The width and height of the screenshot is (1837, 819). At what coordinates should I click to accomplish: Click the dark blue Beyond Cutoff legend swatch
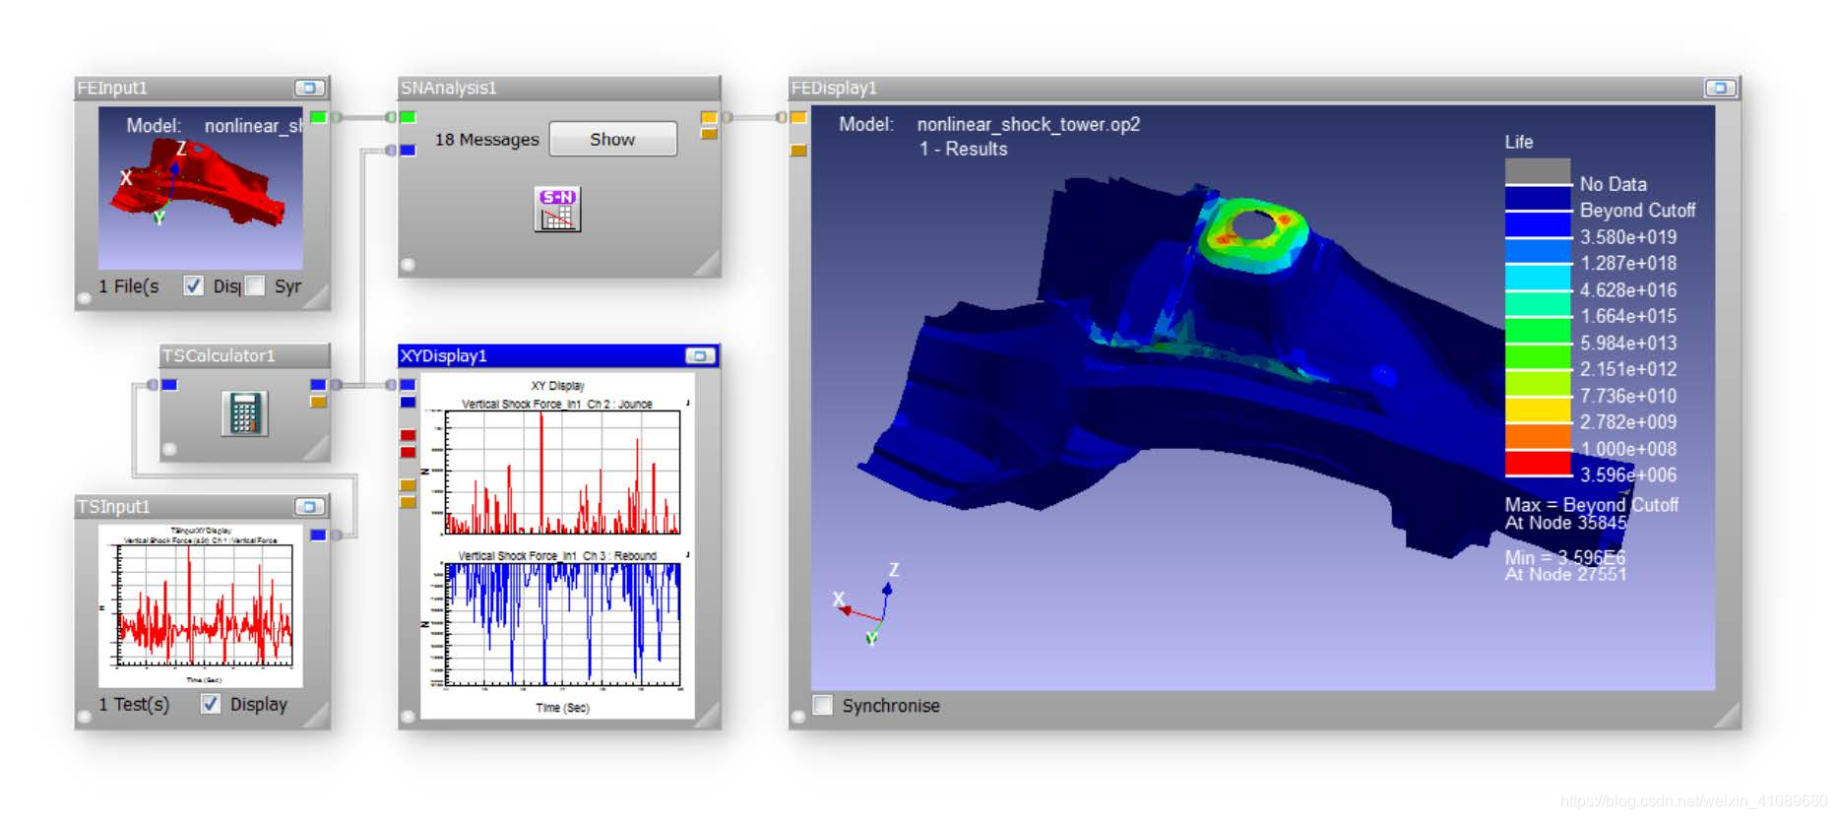pyautogui.click(x=1538, y=198)
